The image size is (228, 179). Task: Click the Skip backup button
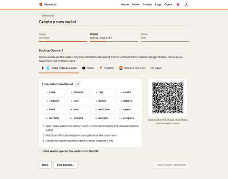click(66, 165)
